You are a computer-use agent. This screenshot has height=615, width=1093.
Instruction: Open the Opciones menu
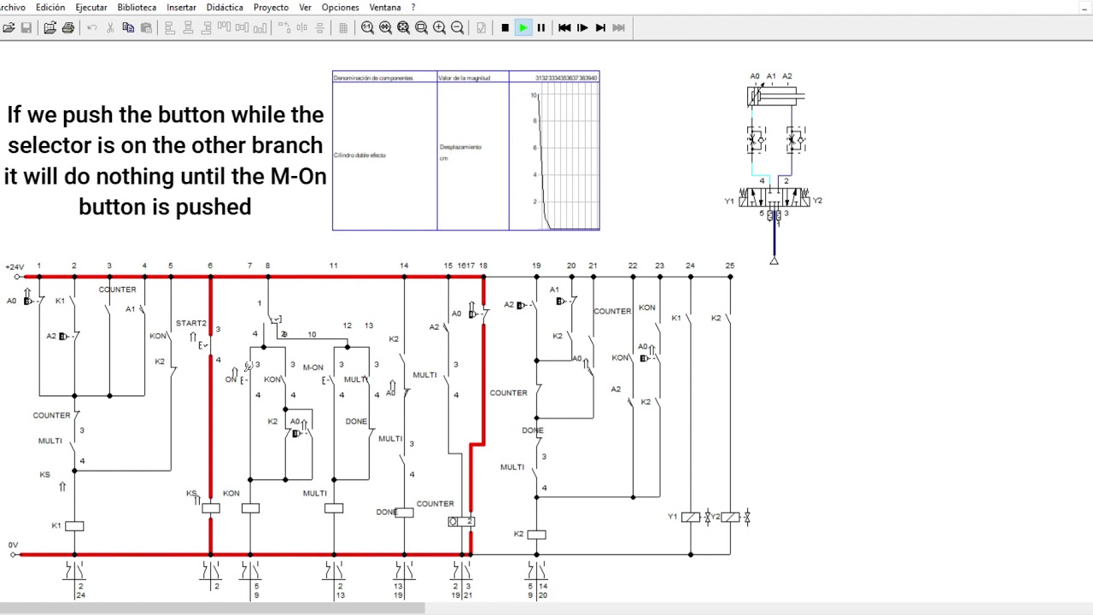[340, 7]
